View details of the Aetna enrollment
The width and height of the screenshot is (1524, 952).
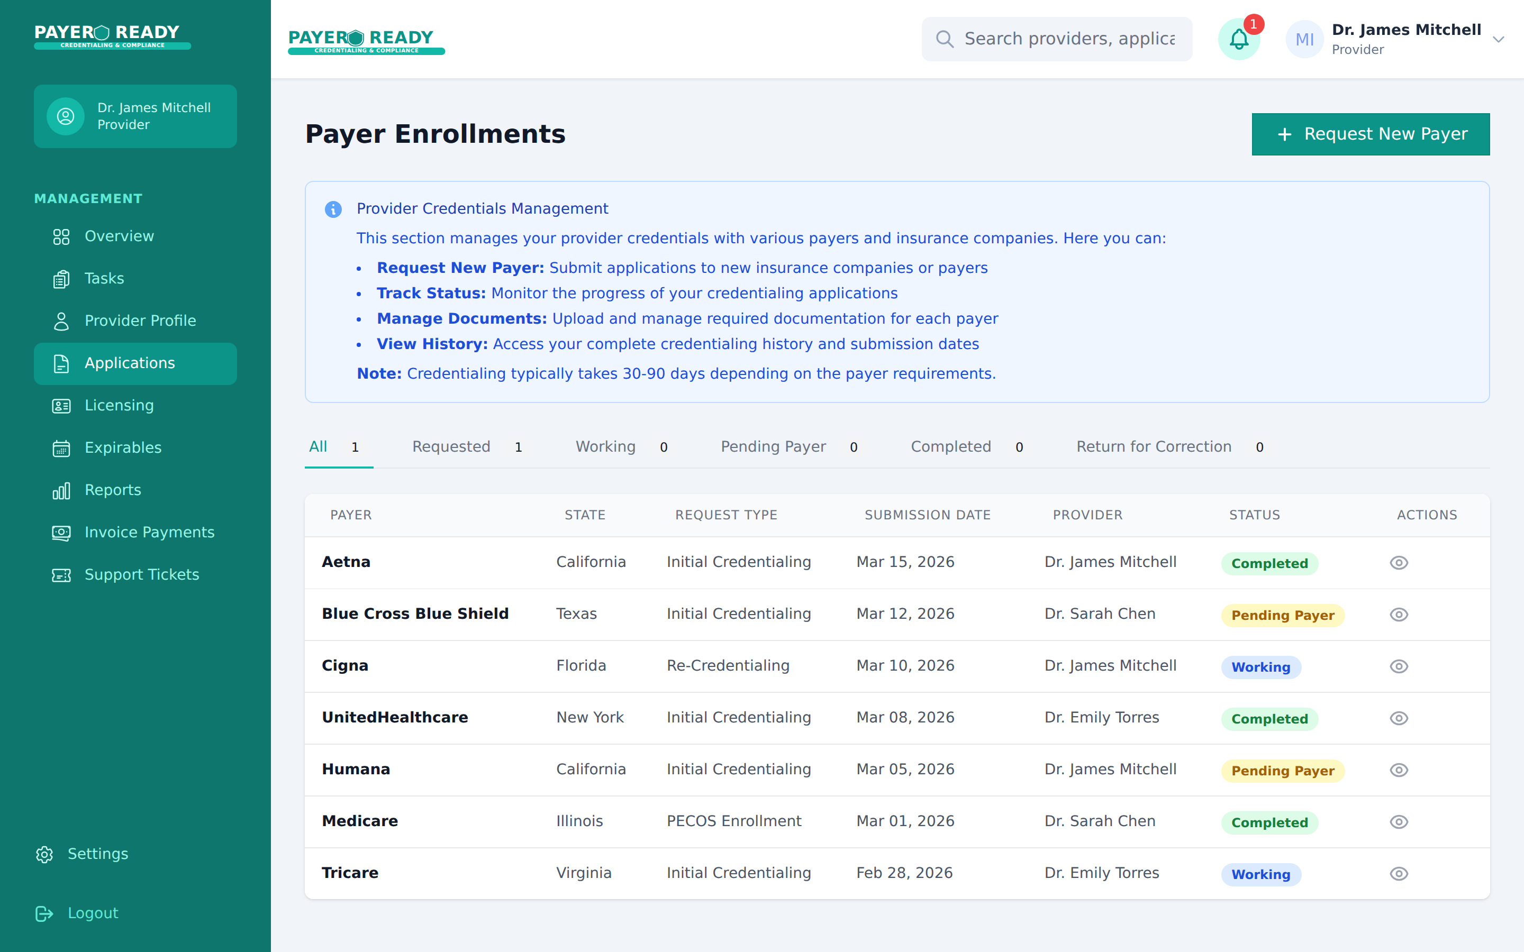tap(1399, 562)
